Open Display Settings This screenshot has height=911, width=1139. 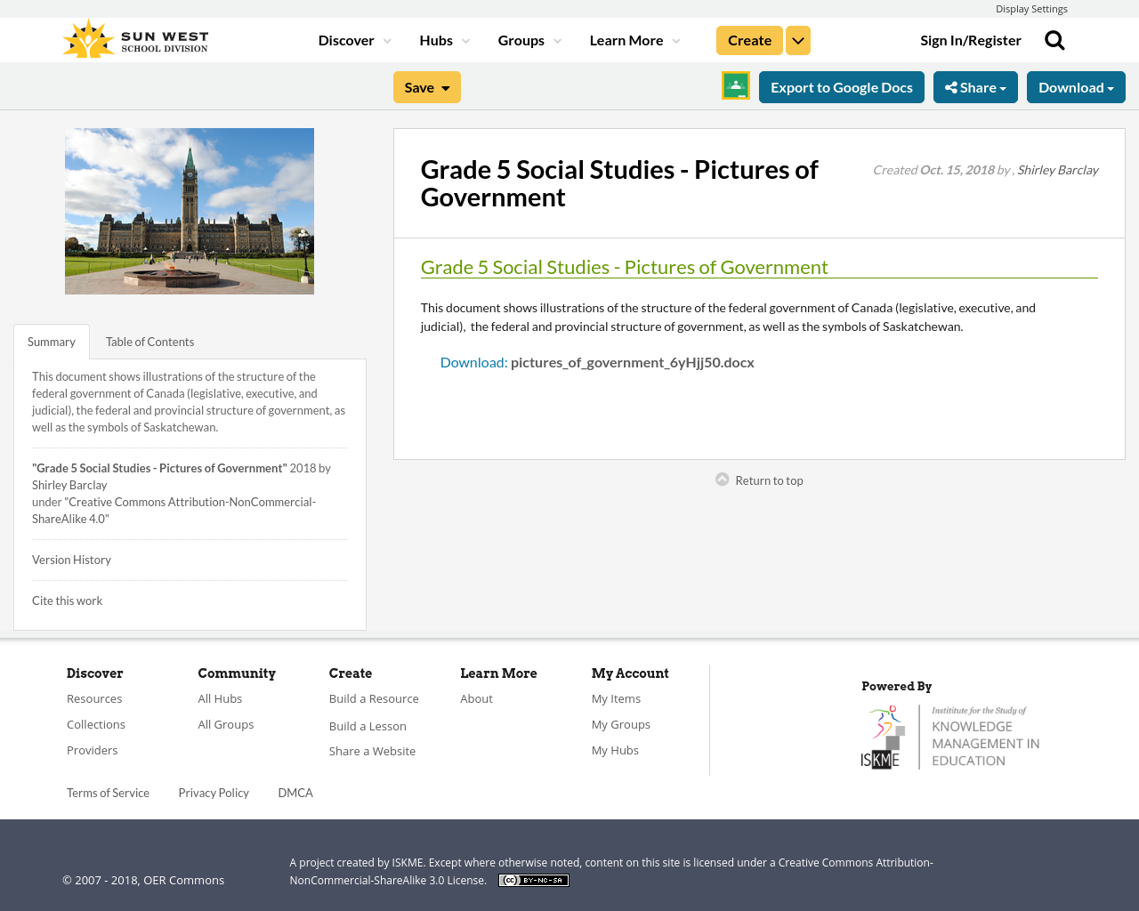[x=1031, y=7]
